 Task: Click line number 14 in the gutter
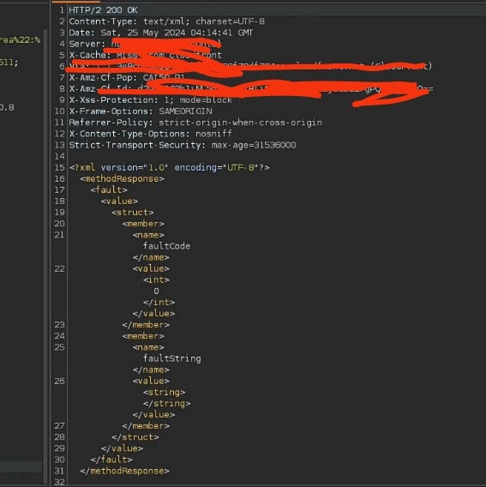pyautogui.click(x=59, y=156)
